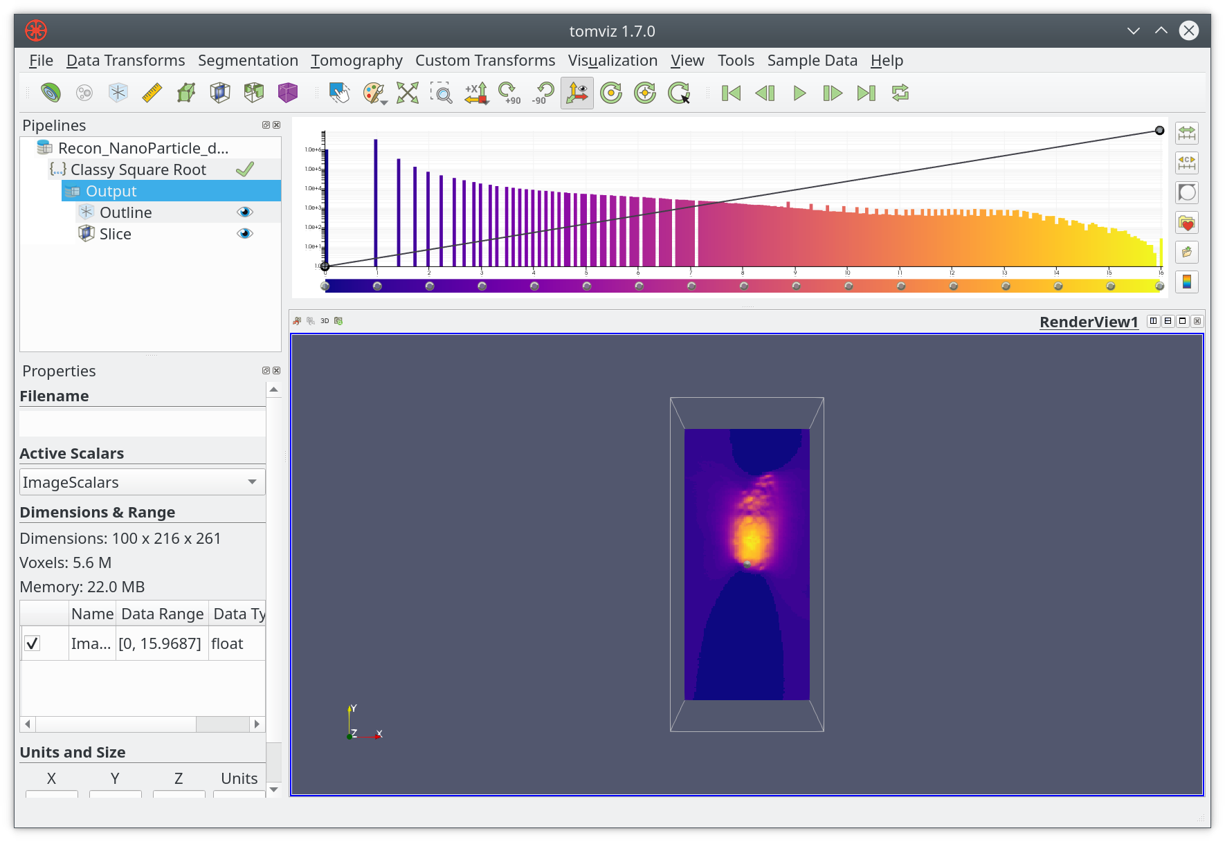The height and width of the screenshot is (842, 1225).
Task: Rotate the view -90 degrees
Action: click(543, 93)
